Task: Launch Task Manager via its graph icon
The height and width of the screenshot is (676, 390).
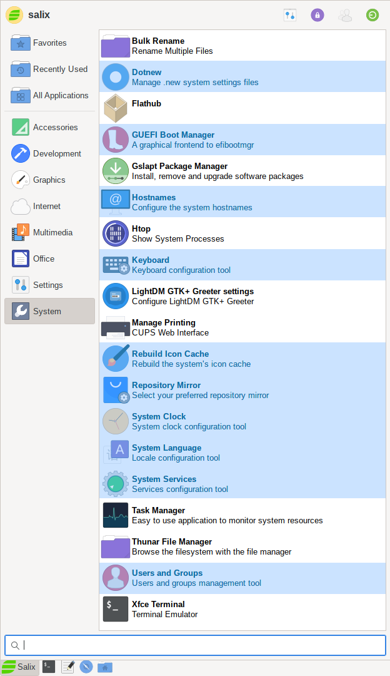Action: pyautogui.click(x=116, y=515)
